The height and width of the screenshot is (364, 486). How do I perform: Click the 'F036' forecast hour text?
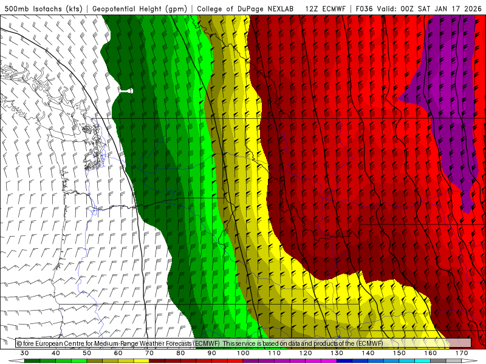[364, 8]
